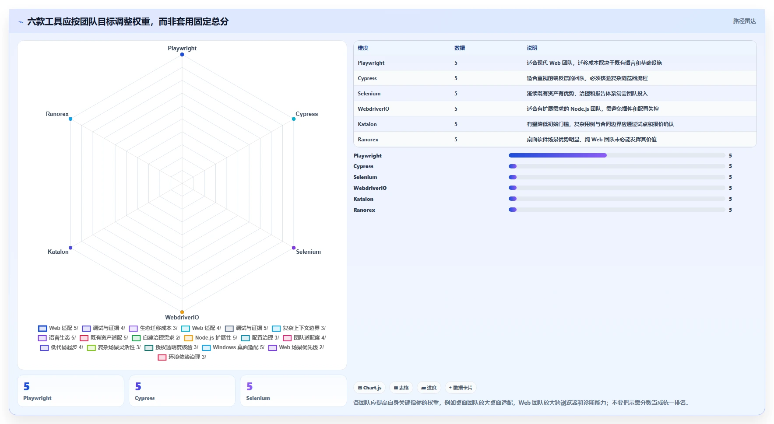The image size is (774, 424).
Task: Click the Ranorex vertex dot on the radar
Action: pos(70,119)
